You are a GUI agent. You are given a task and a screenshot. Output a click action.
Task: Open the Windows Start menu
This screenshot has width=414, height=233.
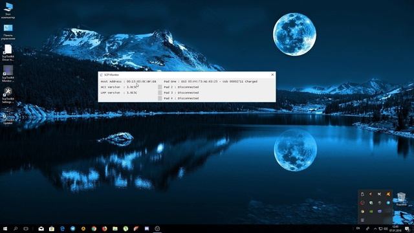pos(5,228)
